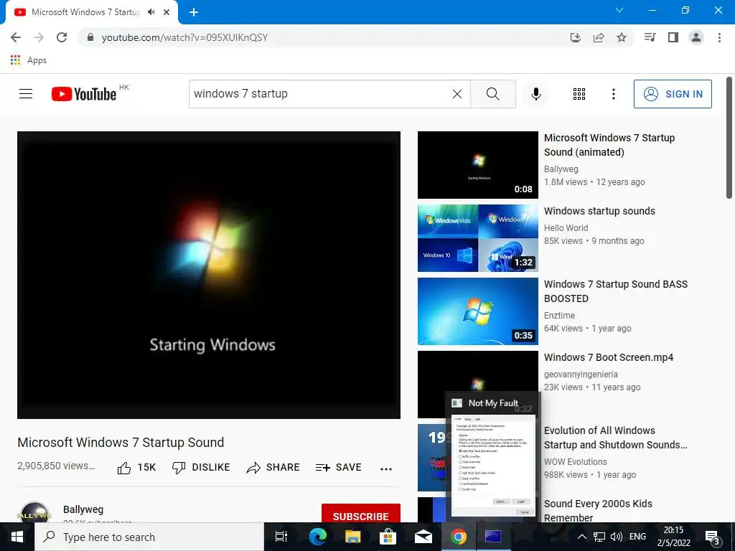Go back using the browser back arrow
The image size is (735, 551).
tap(16, 37)
